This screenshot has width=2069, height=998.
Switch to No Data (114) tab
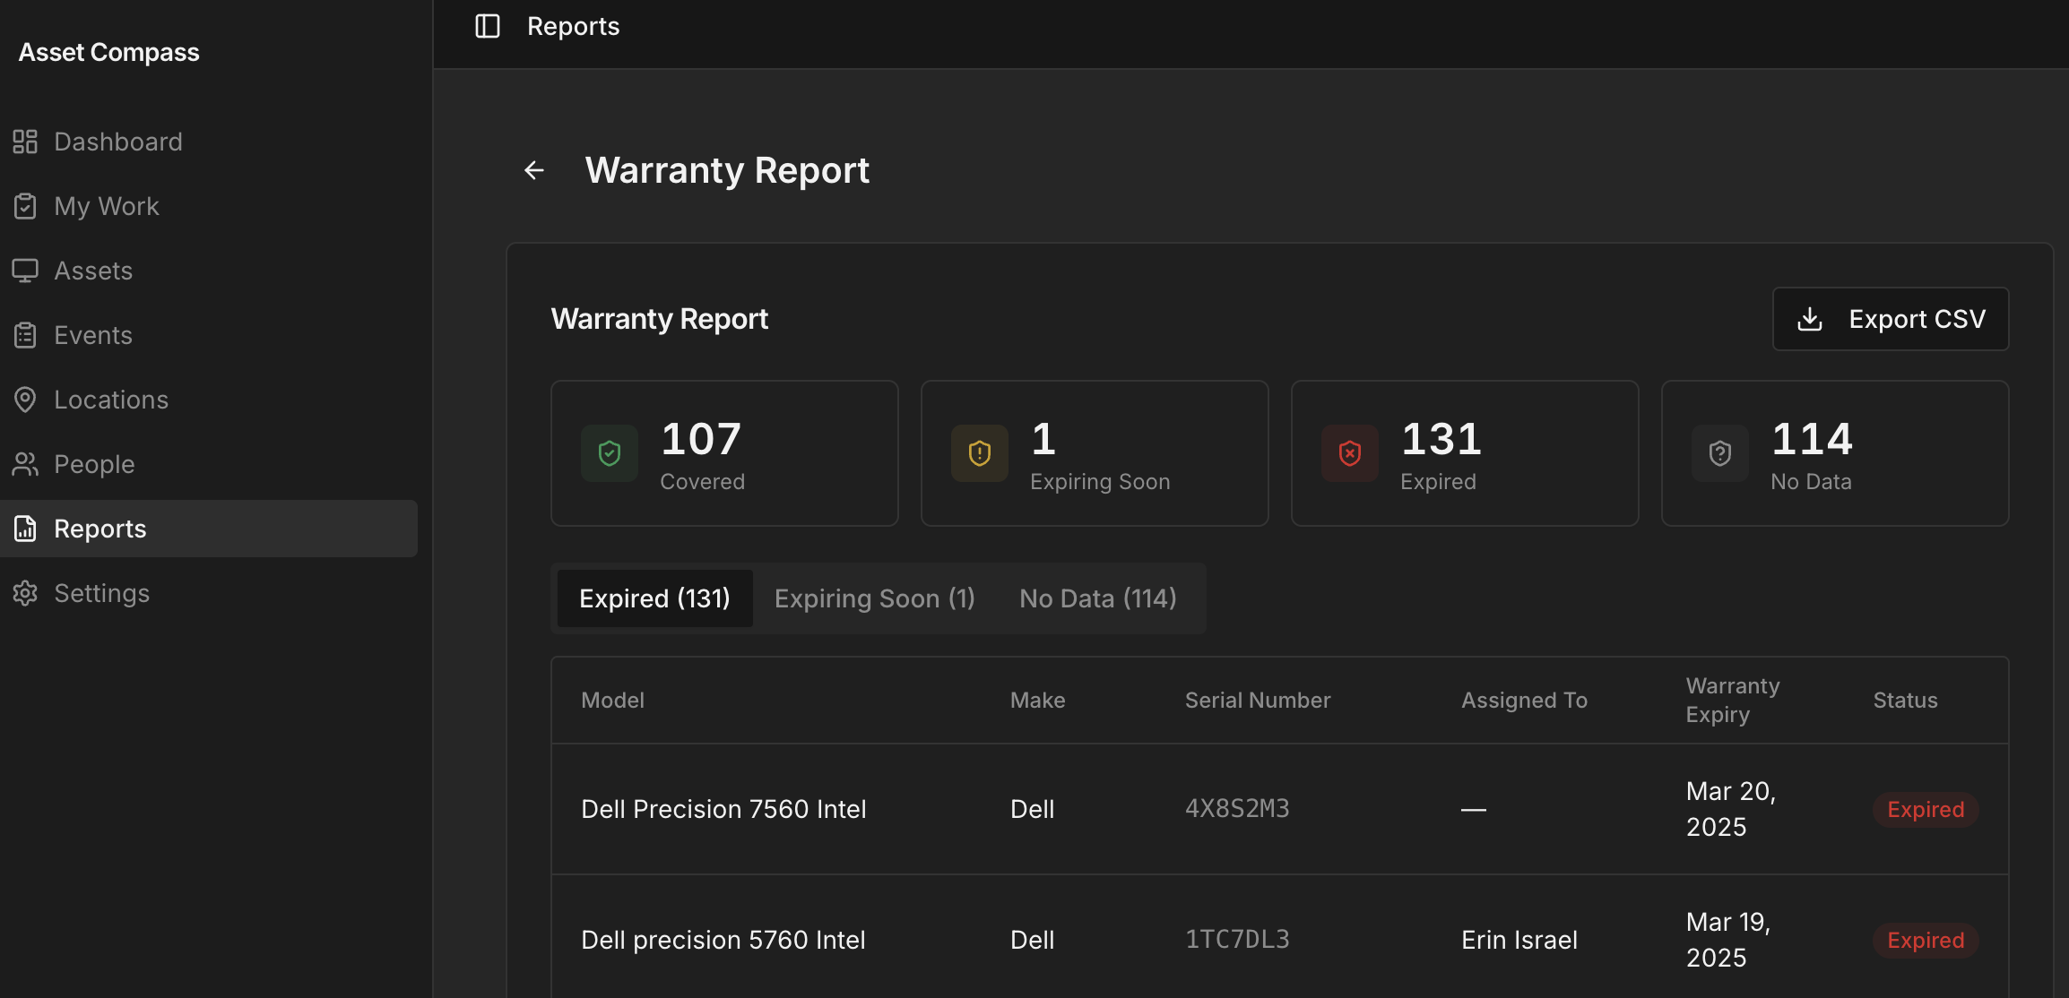click(1098, 598)
